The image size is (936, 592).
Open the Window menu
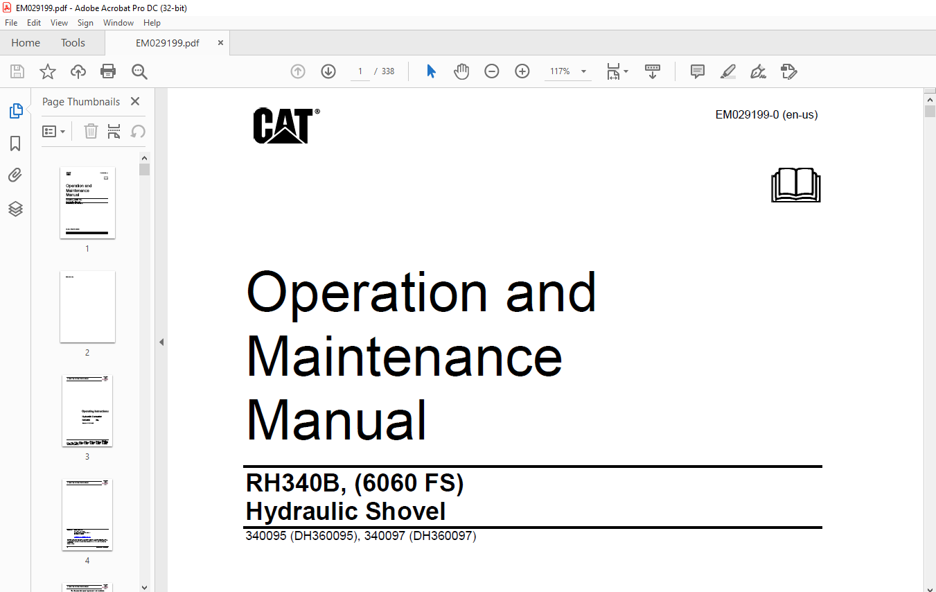pyautogui.click(x=118, y=23)
